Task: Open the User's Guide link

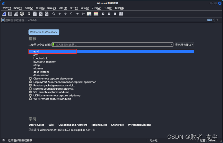Action: (36, 125)
